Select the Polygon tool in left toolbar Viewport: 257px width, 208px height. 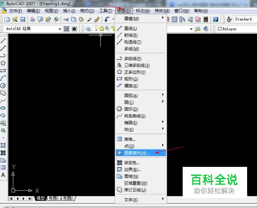click(3, 63)
